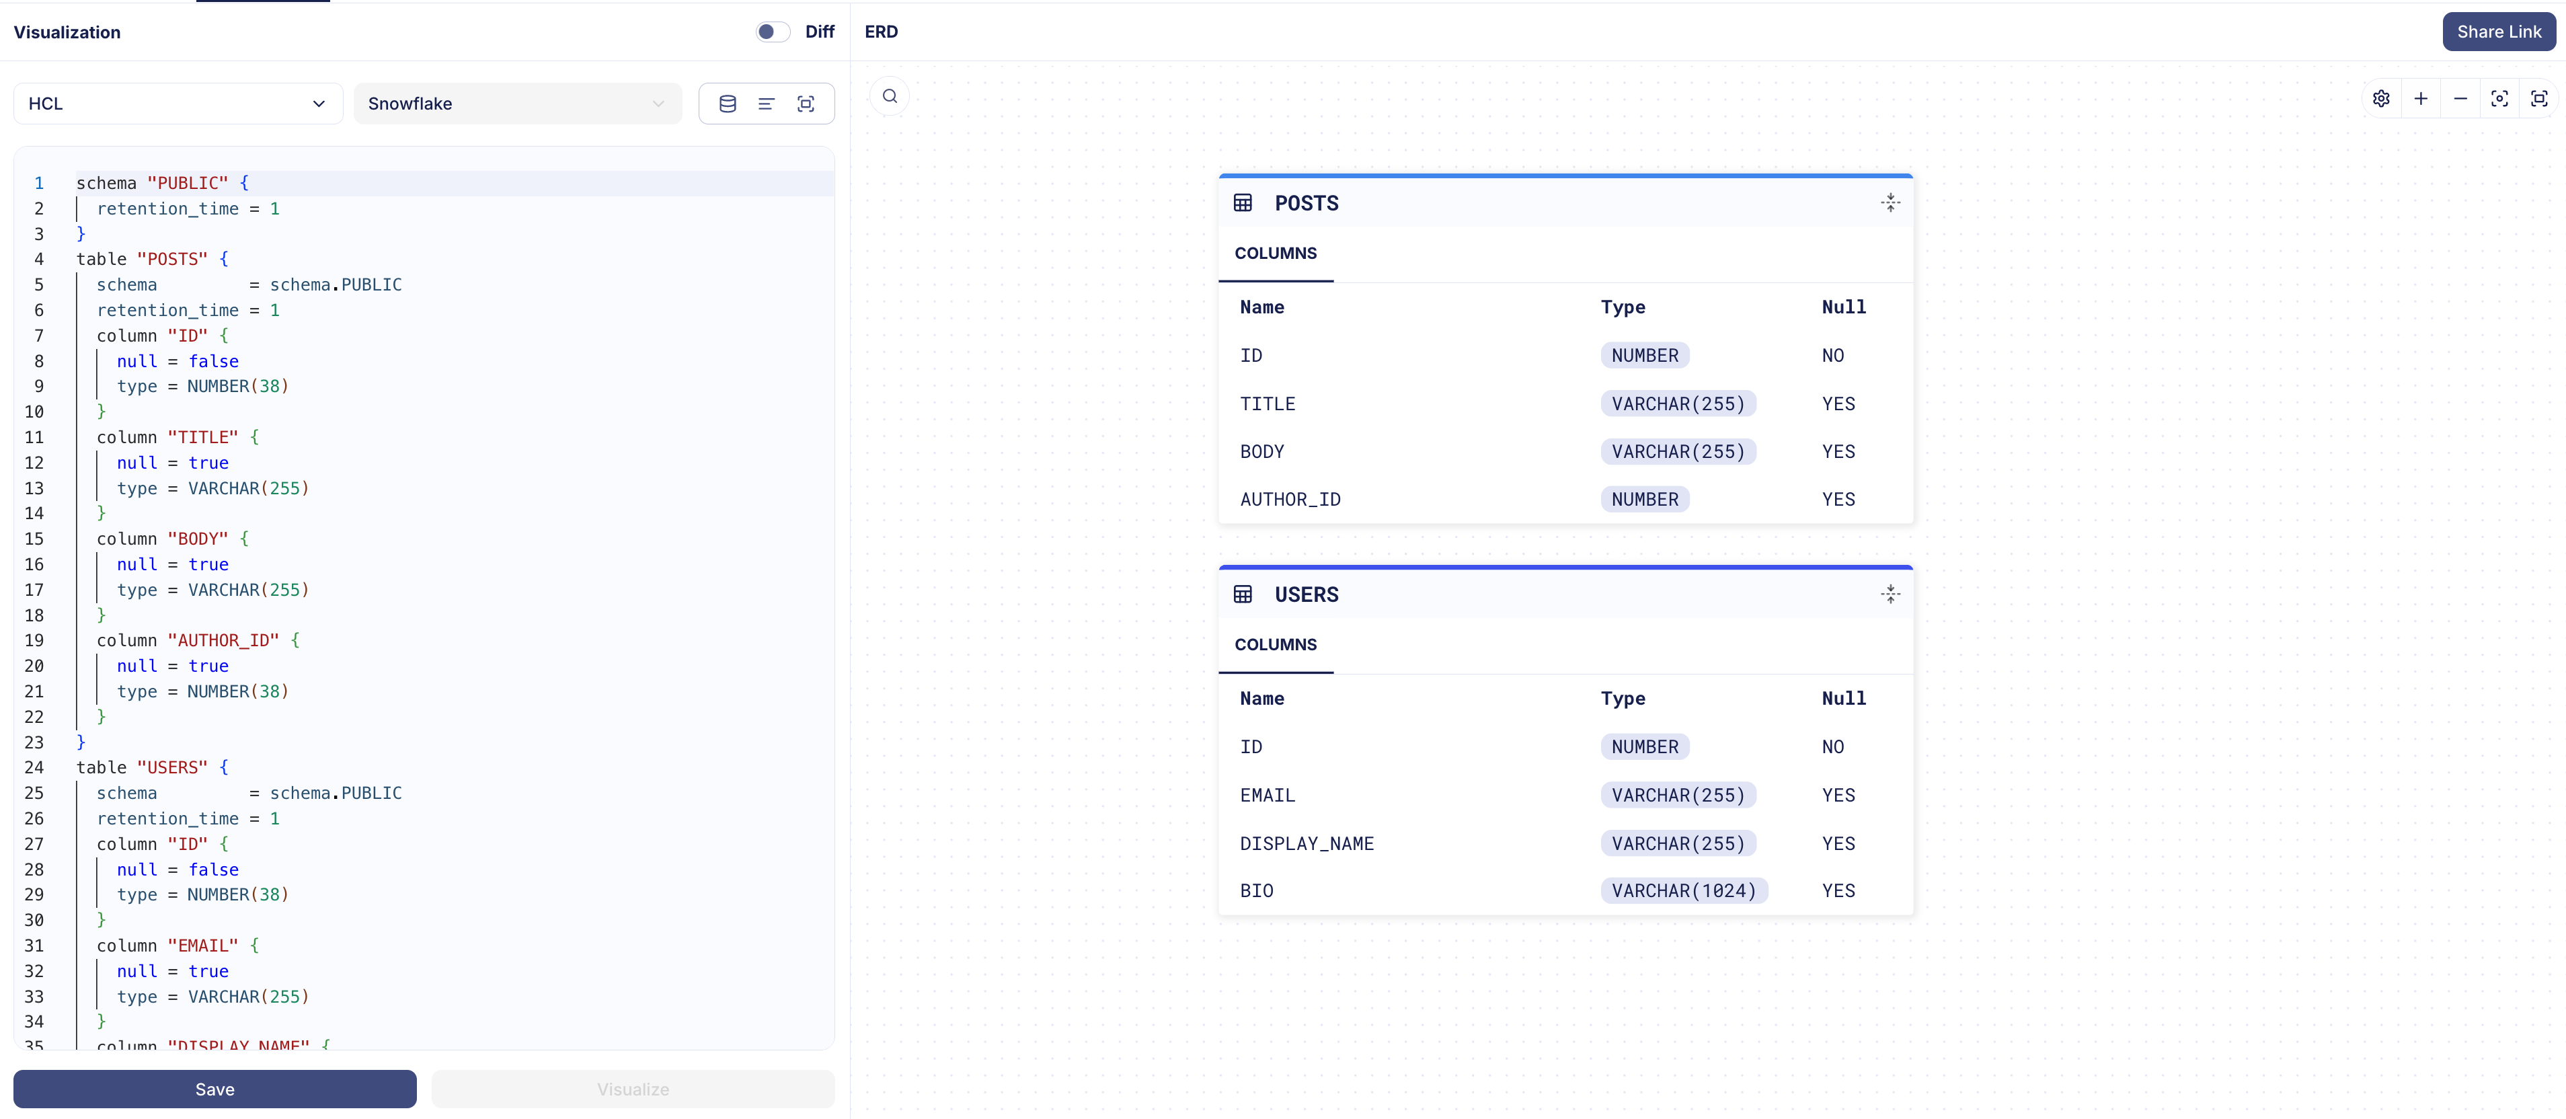Viewport: 2566px width, 1119px height.
Task: Open the Snowflake database dropdown
Action: [517, 104]
